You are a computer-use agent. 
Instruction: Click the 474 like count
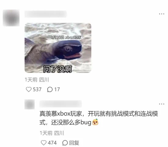52,143
